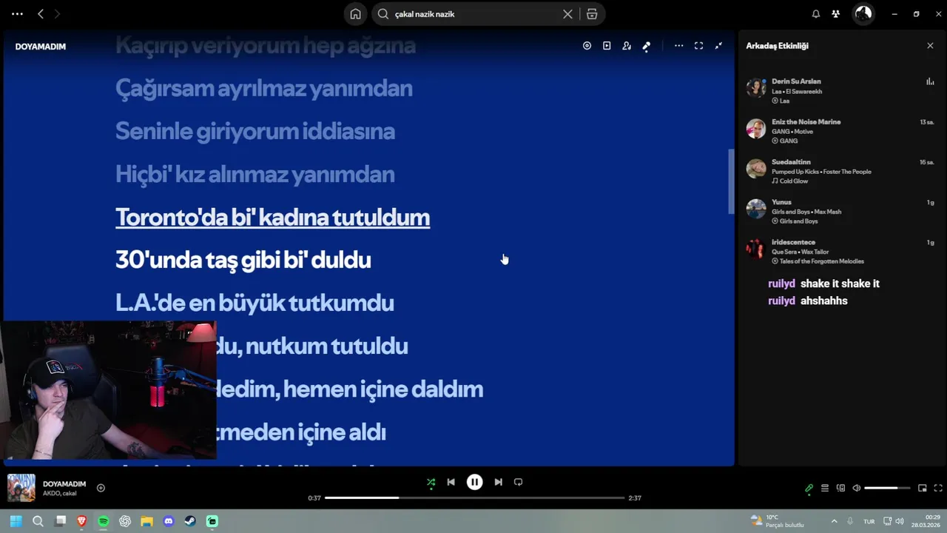Image resolution: width=947 pixels, height=533 pixels.
Task: Open iridescentece's profile
Action: coord(793,242)
